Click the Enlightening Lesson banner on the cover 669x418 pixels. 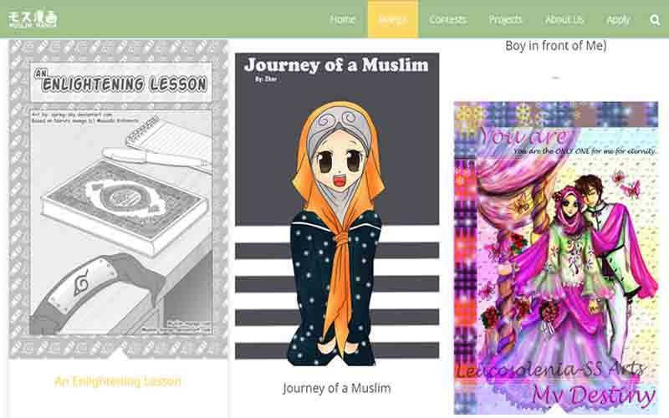pyautogui.click(x=121, y=82)
